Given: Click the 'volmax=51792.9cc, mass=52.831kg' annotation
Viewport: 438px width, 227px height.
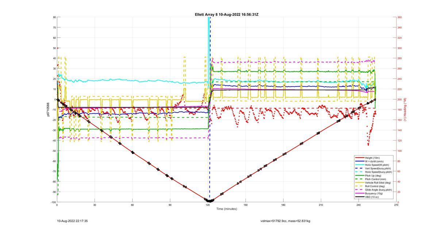Looking at the screenshot, I should pyautogui.click(x=285, y=221).
